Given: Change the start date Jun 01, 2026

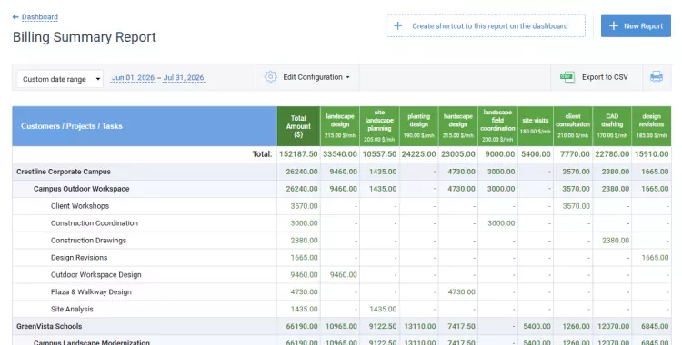Looking at the screenshot, I should pyautogui.click(x=133, y=78).
